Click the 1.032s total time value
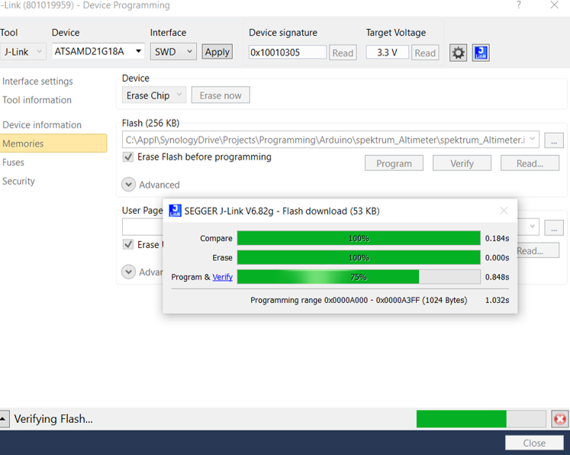This screenshot has height=455, width=570. tap(497, 300)
